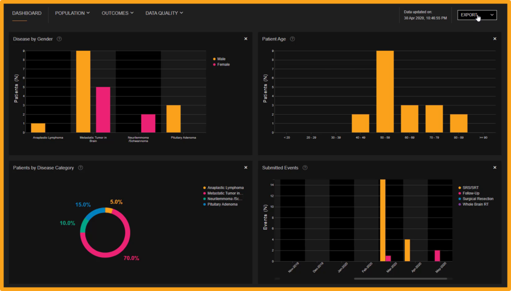Expand the Population dropdown menu
This screenshot has height=291, width=511.
tap(72, 13)
